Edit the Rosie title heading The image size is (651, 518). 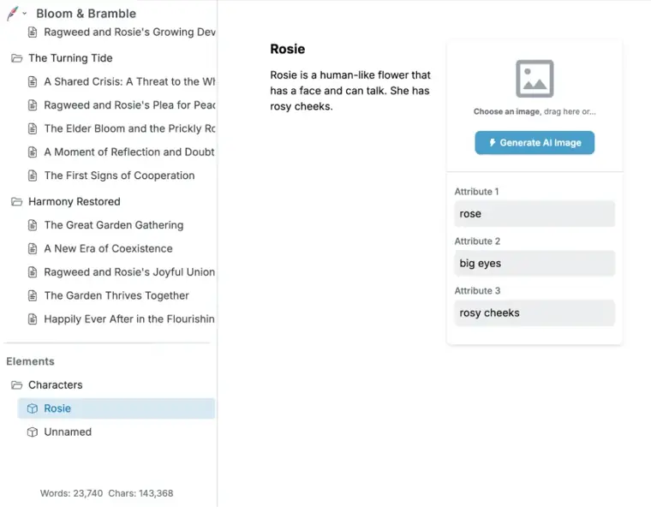tap(287, 49)
